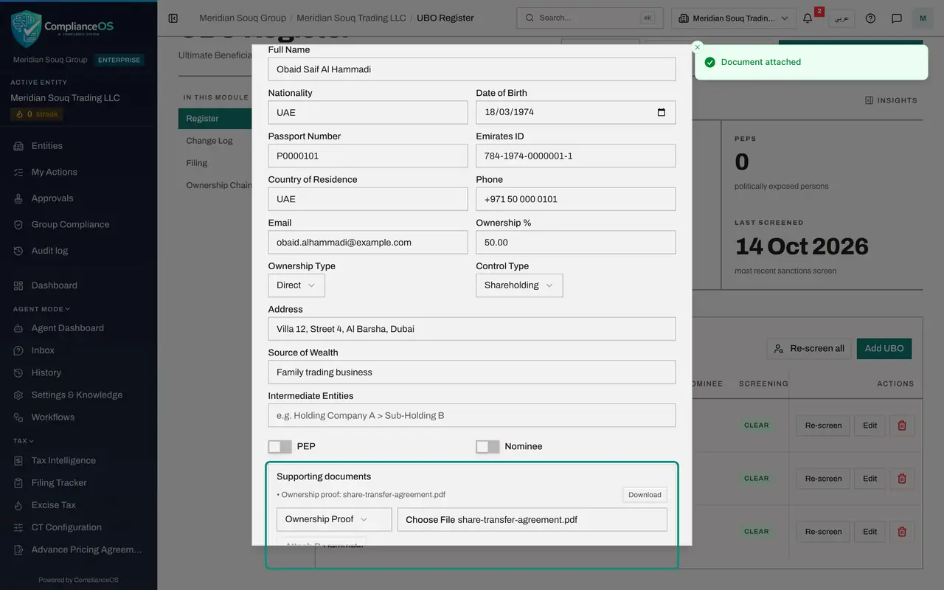Delete UBO in first table row
The image size is (944, 590).
click(x=902, y=426)
